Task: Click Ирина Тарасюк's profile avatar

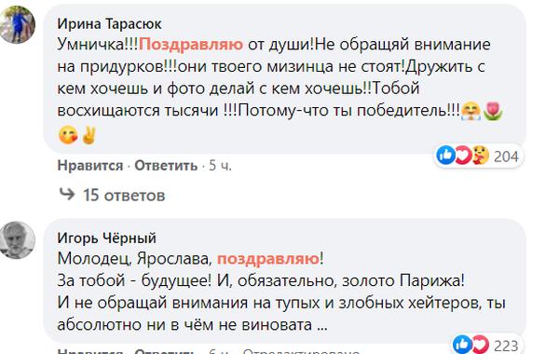Action: pos(17,24)
